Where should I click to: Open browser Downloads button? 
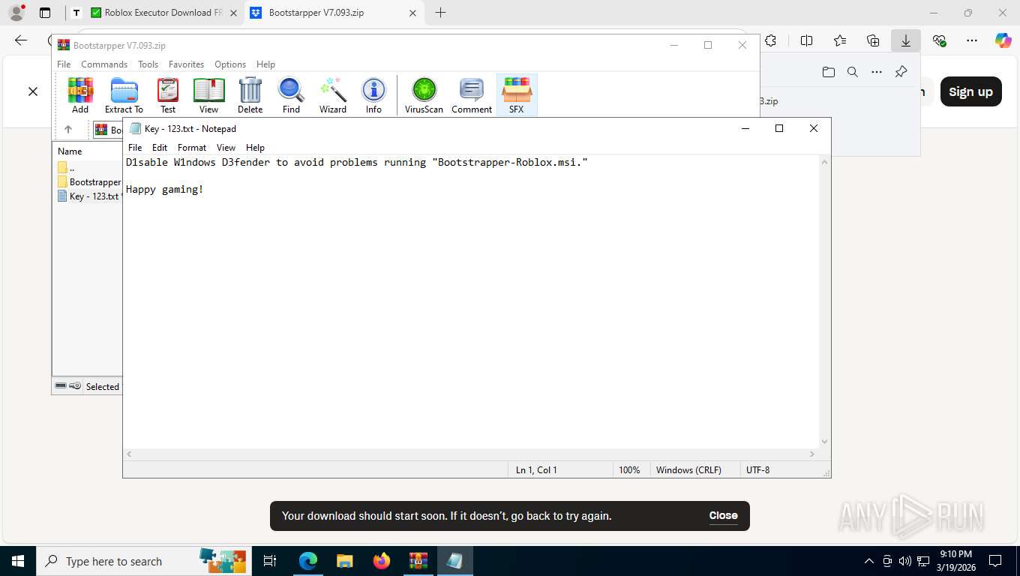pyautogui.click(x=906, y=40)
